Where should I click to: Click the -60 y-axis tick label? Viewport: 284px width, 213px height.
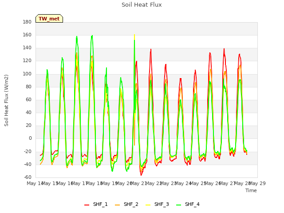coord(28,177)
